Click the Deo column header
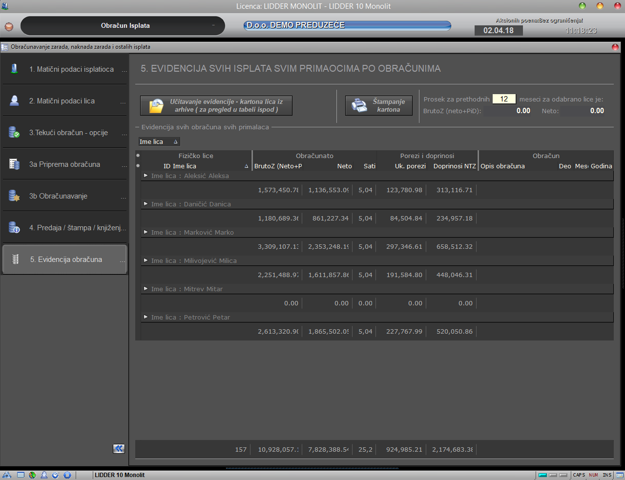 pyautogui.click(x=565, y=166)
